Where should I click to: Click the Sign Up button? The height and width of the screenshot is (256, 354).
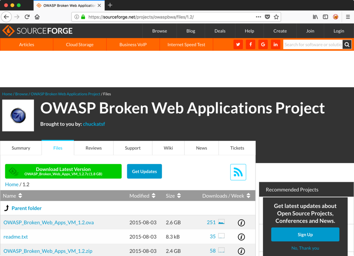click(x=305, y=235)
